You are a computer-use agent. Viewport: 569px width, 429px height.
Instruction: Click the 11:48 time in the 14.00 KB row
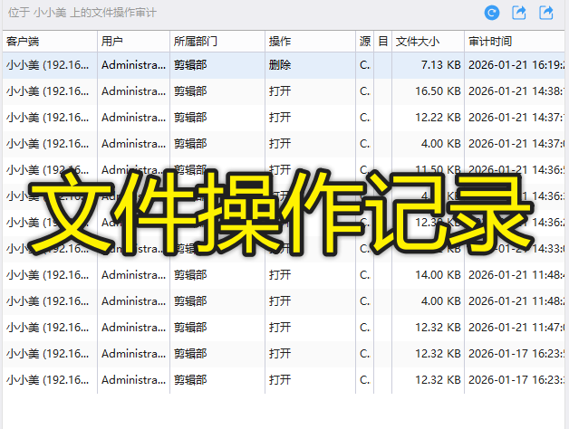click(516, 275)
